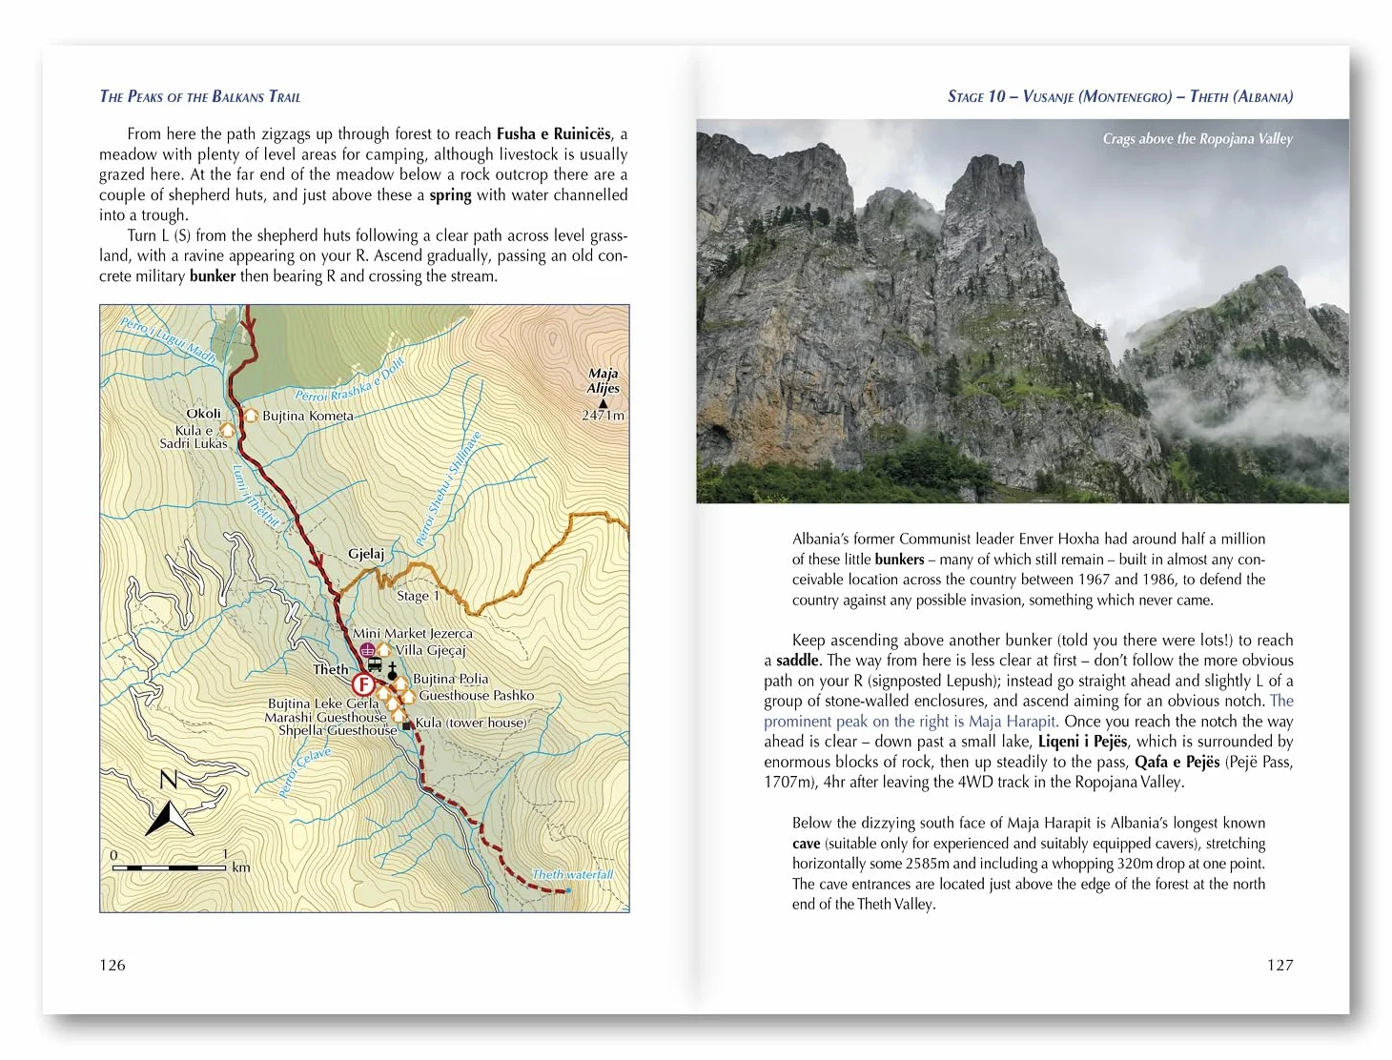Viewport: 1392px width, 1060px height.
Task: Open the Ropojana Valley crags photo
Action: pos(1022,311)
